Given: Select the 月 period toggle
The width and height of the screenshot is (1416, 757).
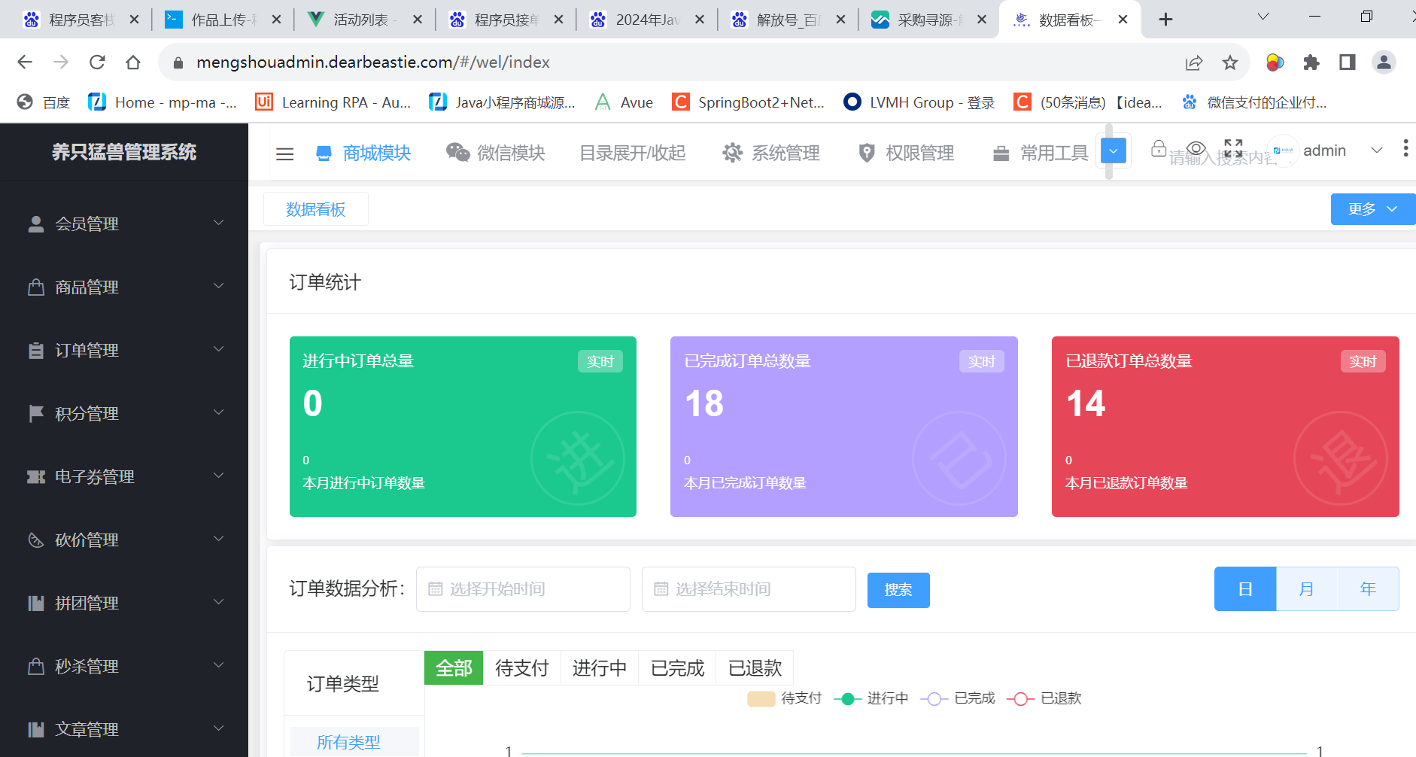Looking at the screenshot, I should (1307, 589).
